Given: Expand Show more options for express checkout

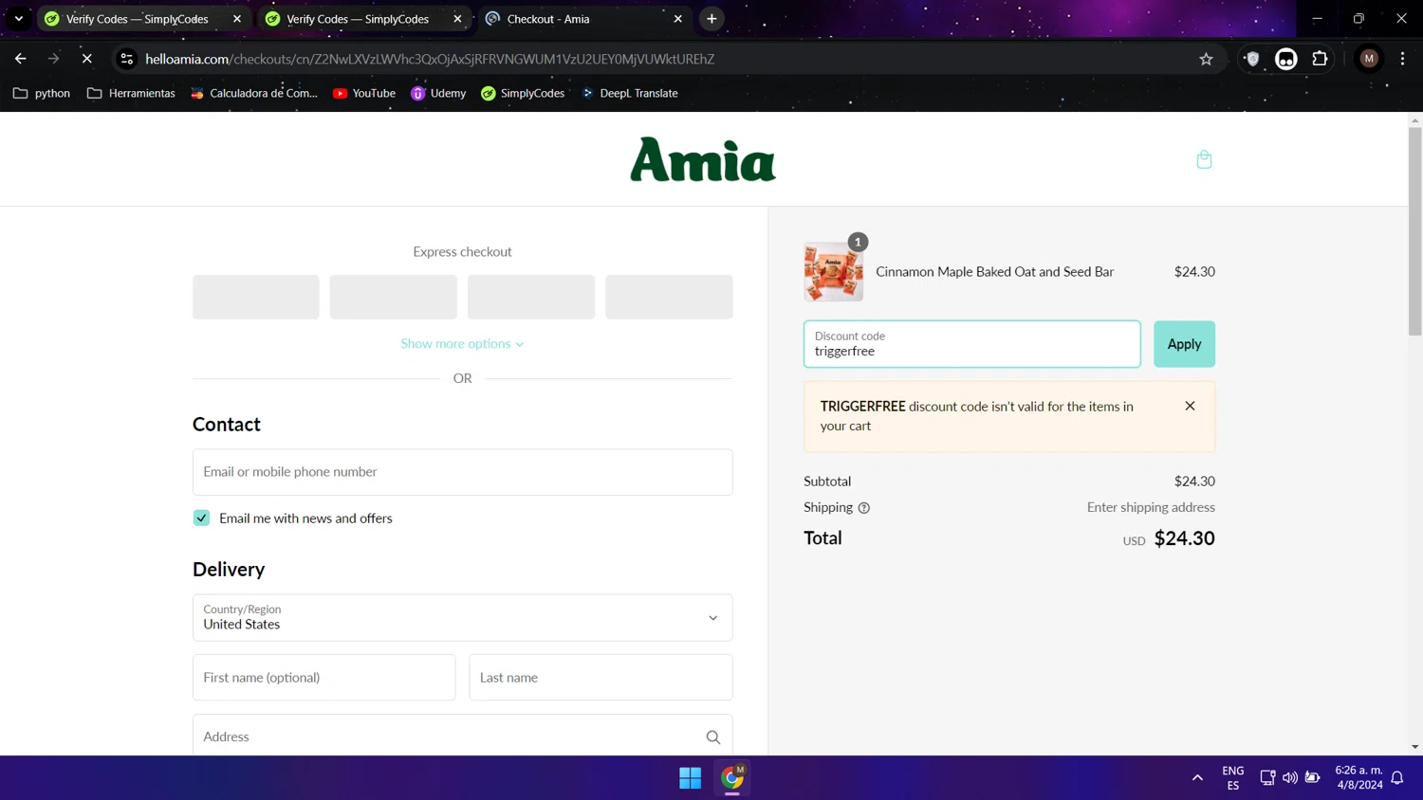Looking at the screenshot, I should pyautogui.click(x=462, y=343).
